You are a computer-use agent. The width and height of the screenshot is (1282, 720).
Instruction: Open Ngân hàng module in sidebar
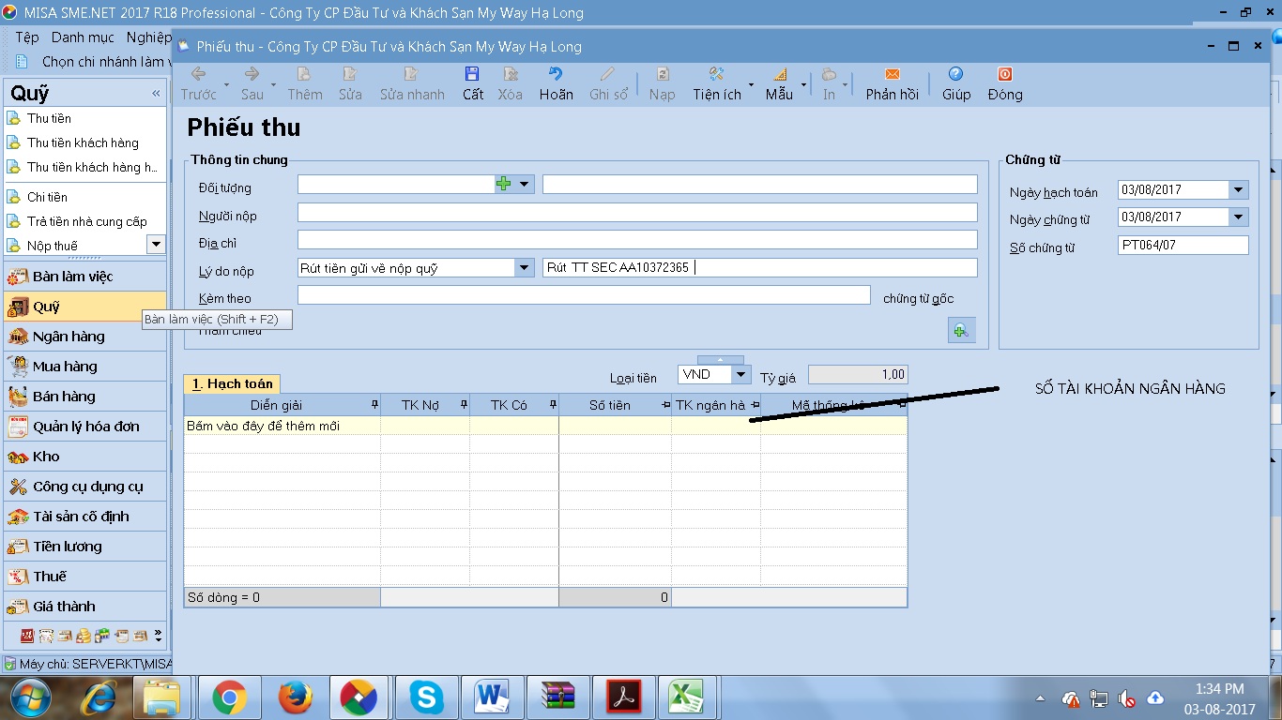coord(69,337)
